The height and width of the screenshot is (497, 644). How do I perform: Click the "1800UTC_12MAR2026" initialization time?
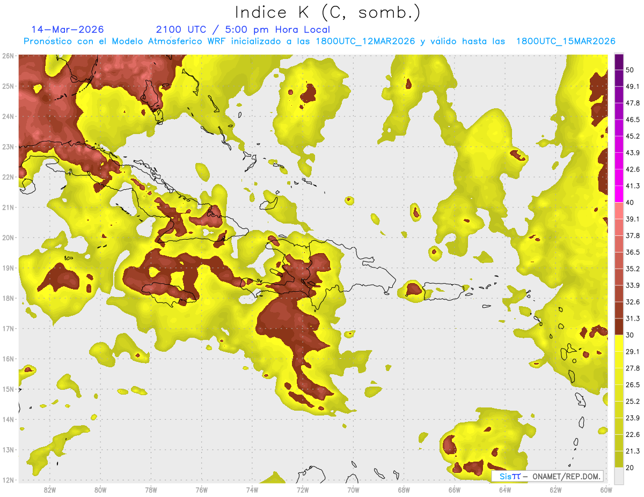pyautogui.click(x=365, y=41)
